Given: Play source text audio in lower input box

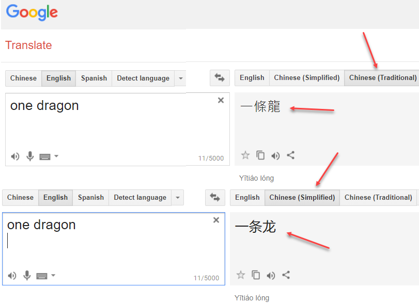Looking at the screenshot, I should pyautogui.click(x=12, y=276).
